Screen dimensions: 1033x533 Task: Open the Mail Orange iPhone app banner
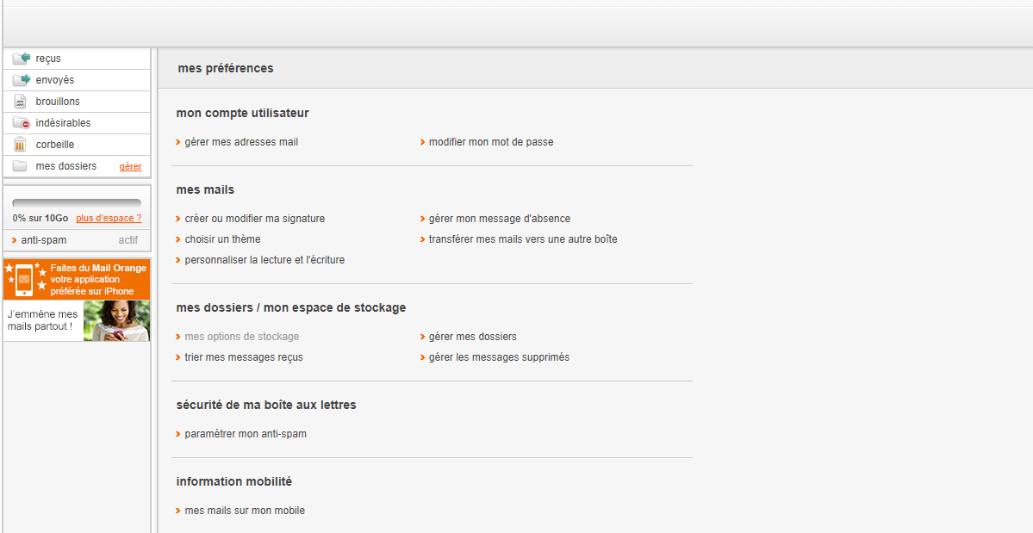click(77, 300)
